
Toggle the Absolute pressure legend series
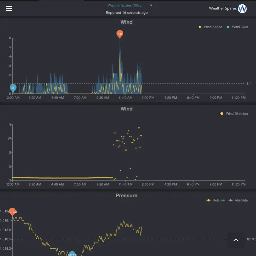238,200
